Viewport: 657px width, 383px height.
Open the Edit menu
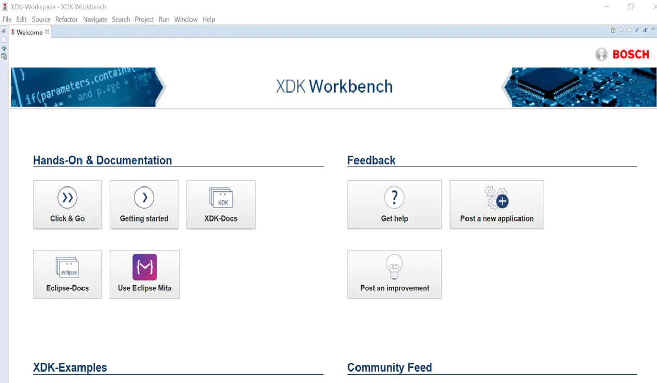(x=21, y=19)
